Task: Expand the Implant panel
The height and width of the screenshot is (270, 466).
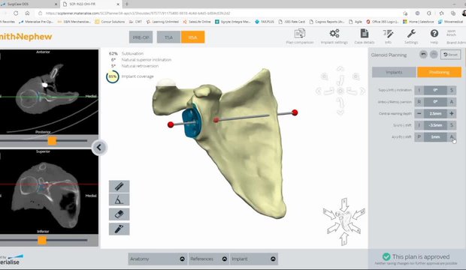Action: coord(254,259)
